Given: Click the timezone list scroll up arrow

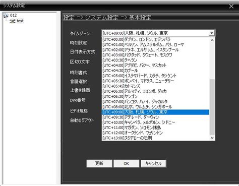Looking at the screenshot, I should tap(212, 40).
